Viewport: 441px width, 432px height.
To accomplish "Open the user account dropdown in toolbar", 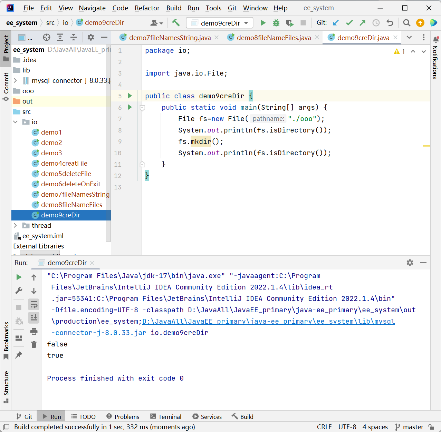I will (x=157, y=23).
